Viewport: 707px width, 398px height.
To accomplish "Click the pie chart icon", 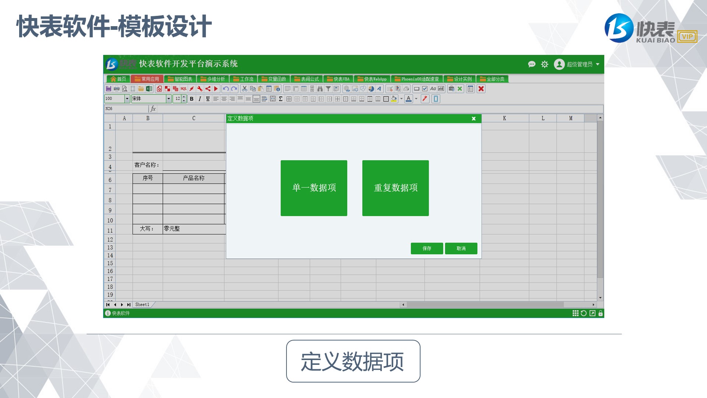I will pyautogui.click(x=371, y=89).
